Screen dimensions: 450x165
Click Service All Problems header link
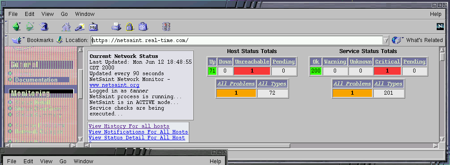(352, 84)
